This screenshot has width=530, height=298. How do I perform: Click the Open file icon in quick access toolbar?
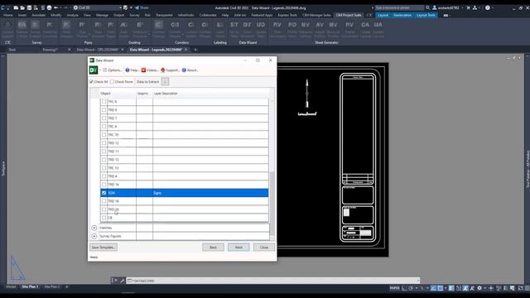click(22, 7)
